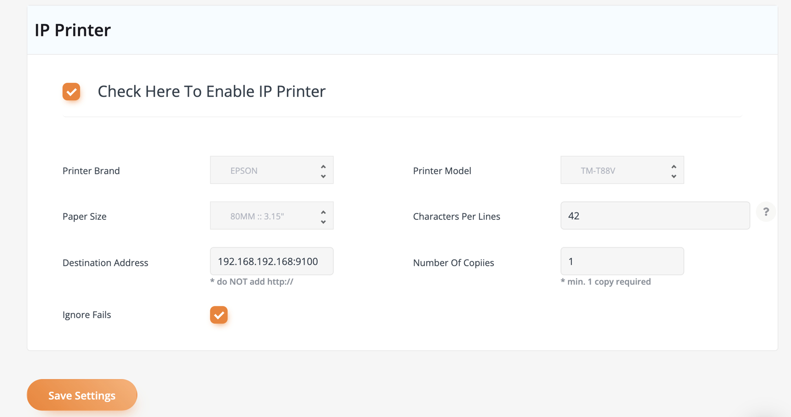The width and height of the screenshot is (791, 417).
Task: Increase Paper Size with the up arrow
Action: point(322,211)
